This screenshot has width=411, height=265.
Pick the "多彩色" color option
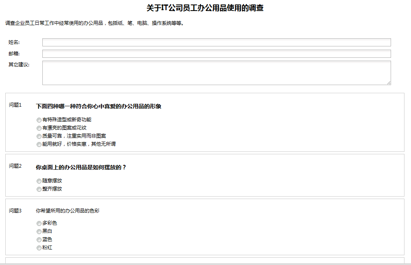(x=39, y=223)
